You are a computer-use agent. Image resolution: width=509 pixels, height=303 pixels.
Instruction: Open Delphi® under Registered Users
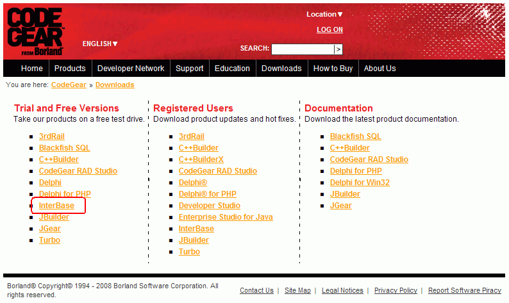pos(193,183)
